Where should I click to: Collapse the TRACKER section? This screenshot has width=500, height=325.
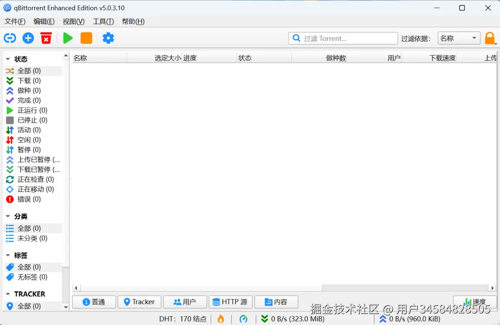coord(8,294)
